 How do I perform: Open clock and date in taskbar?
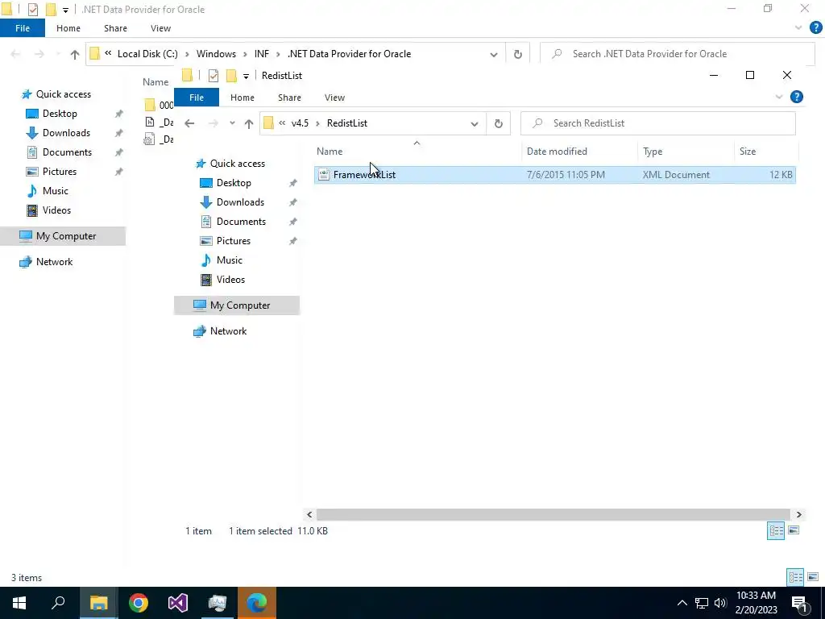click(x=756, y=603)
